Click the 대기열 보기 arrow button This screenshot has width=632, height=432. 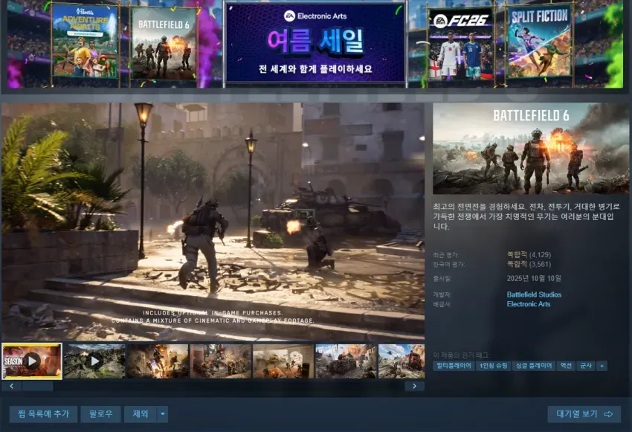pyautogui.click(x=584, y=414)
